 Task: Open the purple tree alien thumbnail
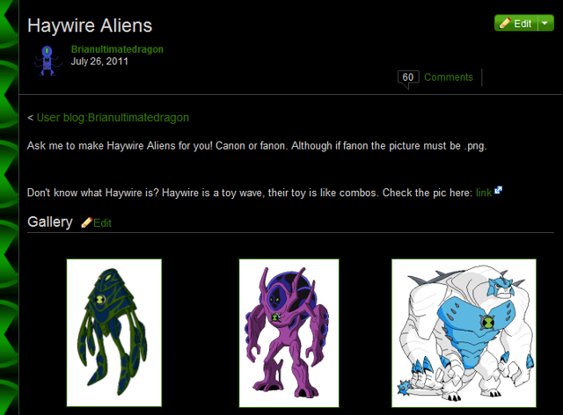[289, 333]
